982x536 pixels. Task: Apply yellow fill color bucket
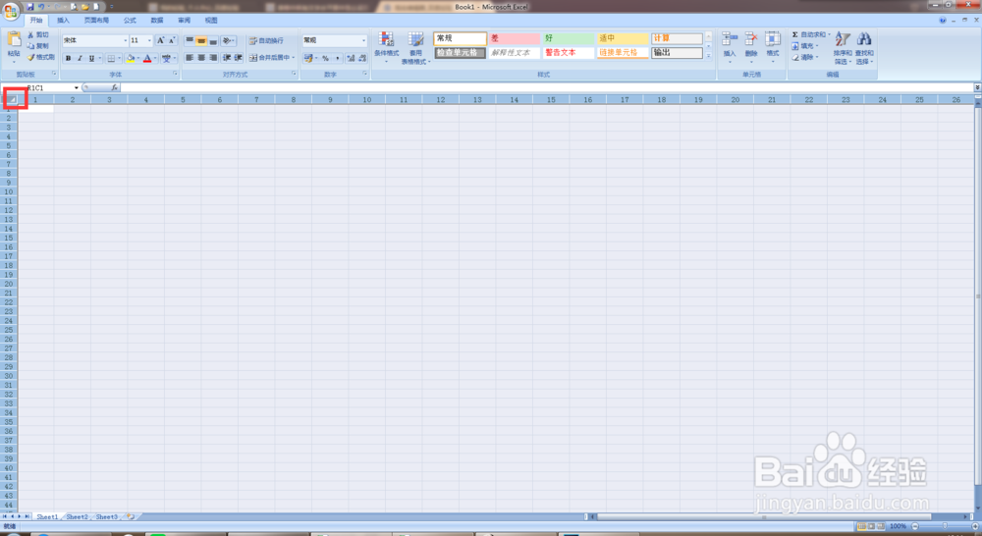pos(131,58)
